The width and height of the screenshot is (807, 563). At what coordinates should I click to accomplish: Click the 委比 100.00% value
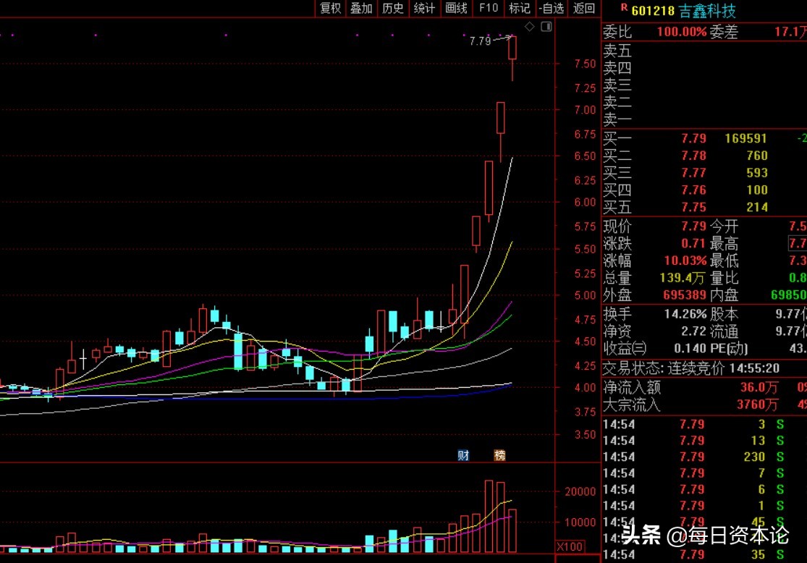click(x=681, y=32)
